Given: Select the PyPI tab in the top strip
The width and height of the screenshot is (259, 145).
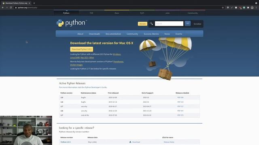Looking at the screenshot, I should click(142, 13).
